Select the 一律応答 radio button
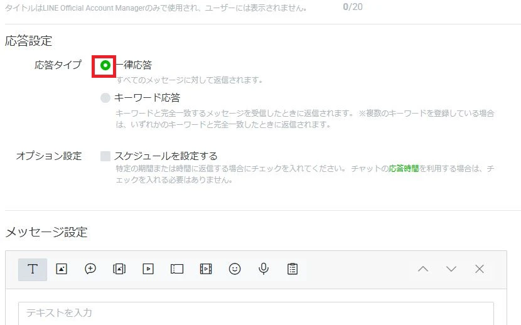Viewport: 521px width, 325px height. 105,65
